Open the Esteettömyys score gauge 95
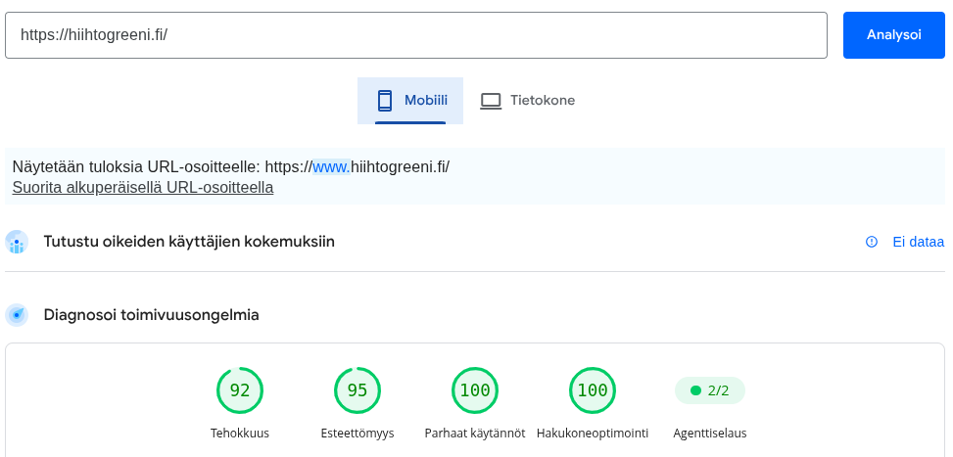The image size is (953, 457). (x=357, y=390)
